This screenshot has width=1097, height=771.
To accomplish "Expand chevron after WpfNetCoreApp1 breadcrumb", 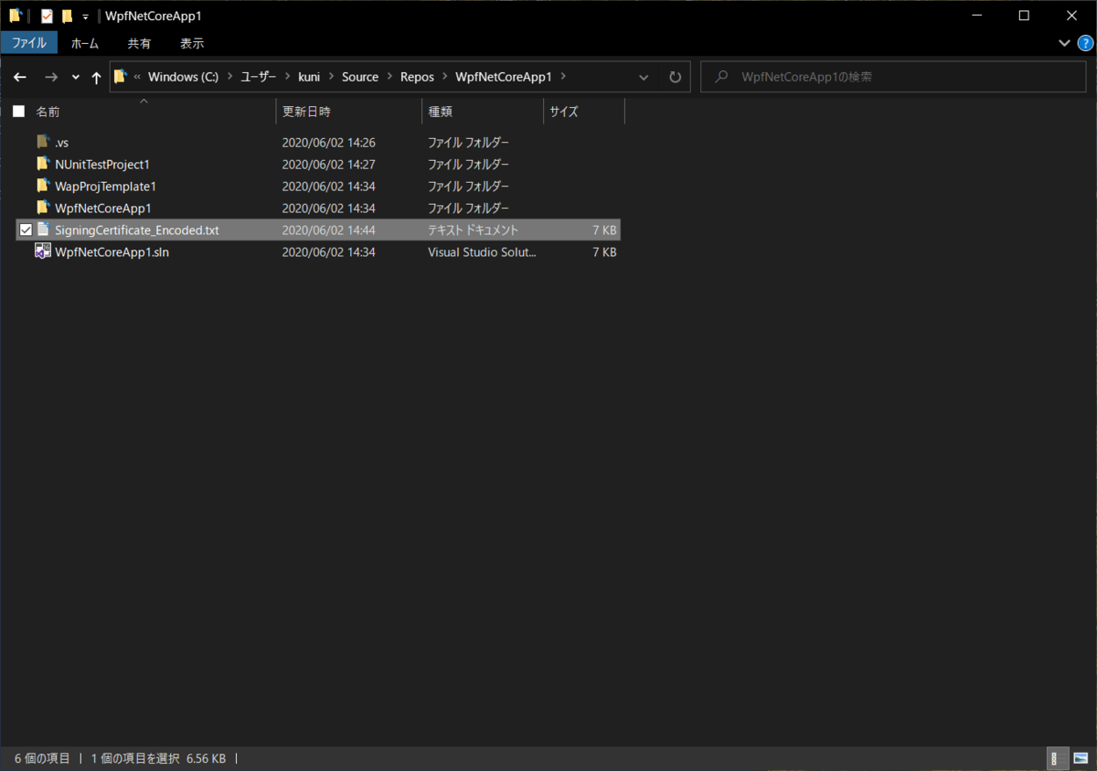I will click(x=562, y=77).
